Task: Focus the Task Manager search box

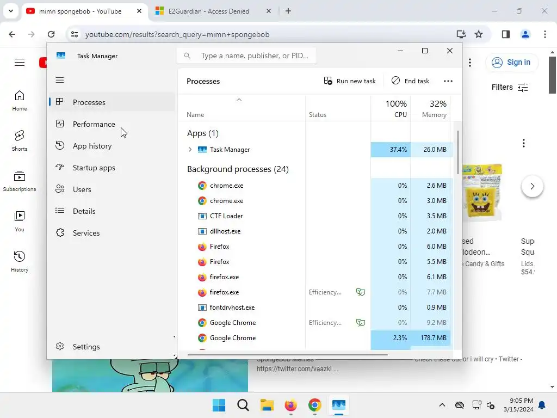Action: [x=246, y=56]
